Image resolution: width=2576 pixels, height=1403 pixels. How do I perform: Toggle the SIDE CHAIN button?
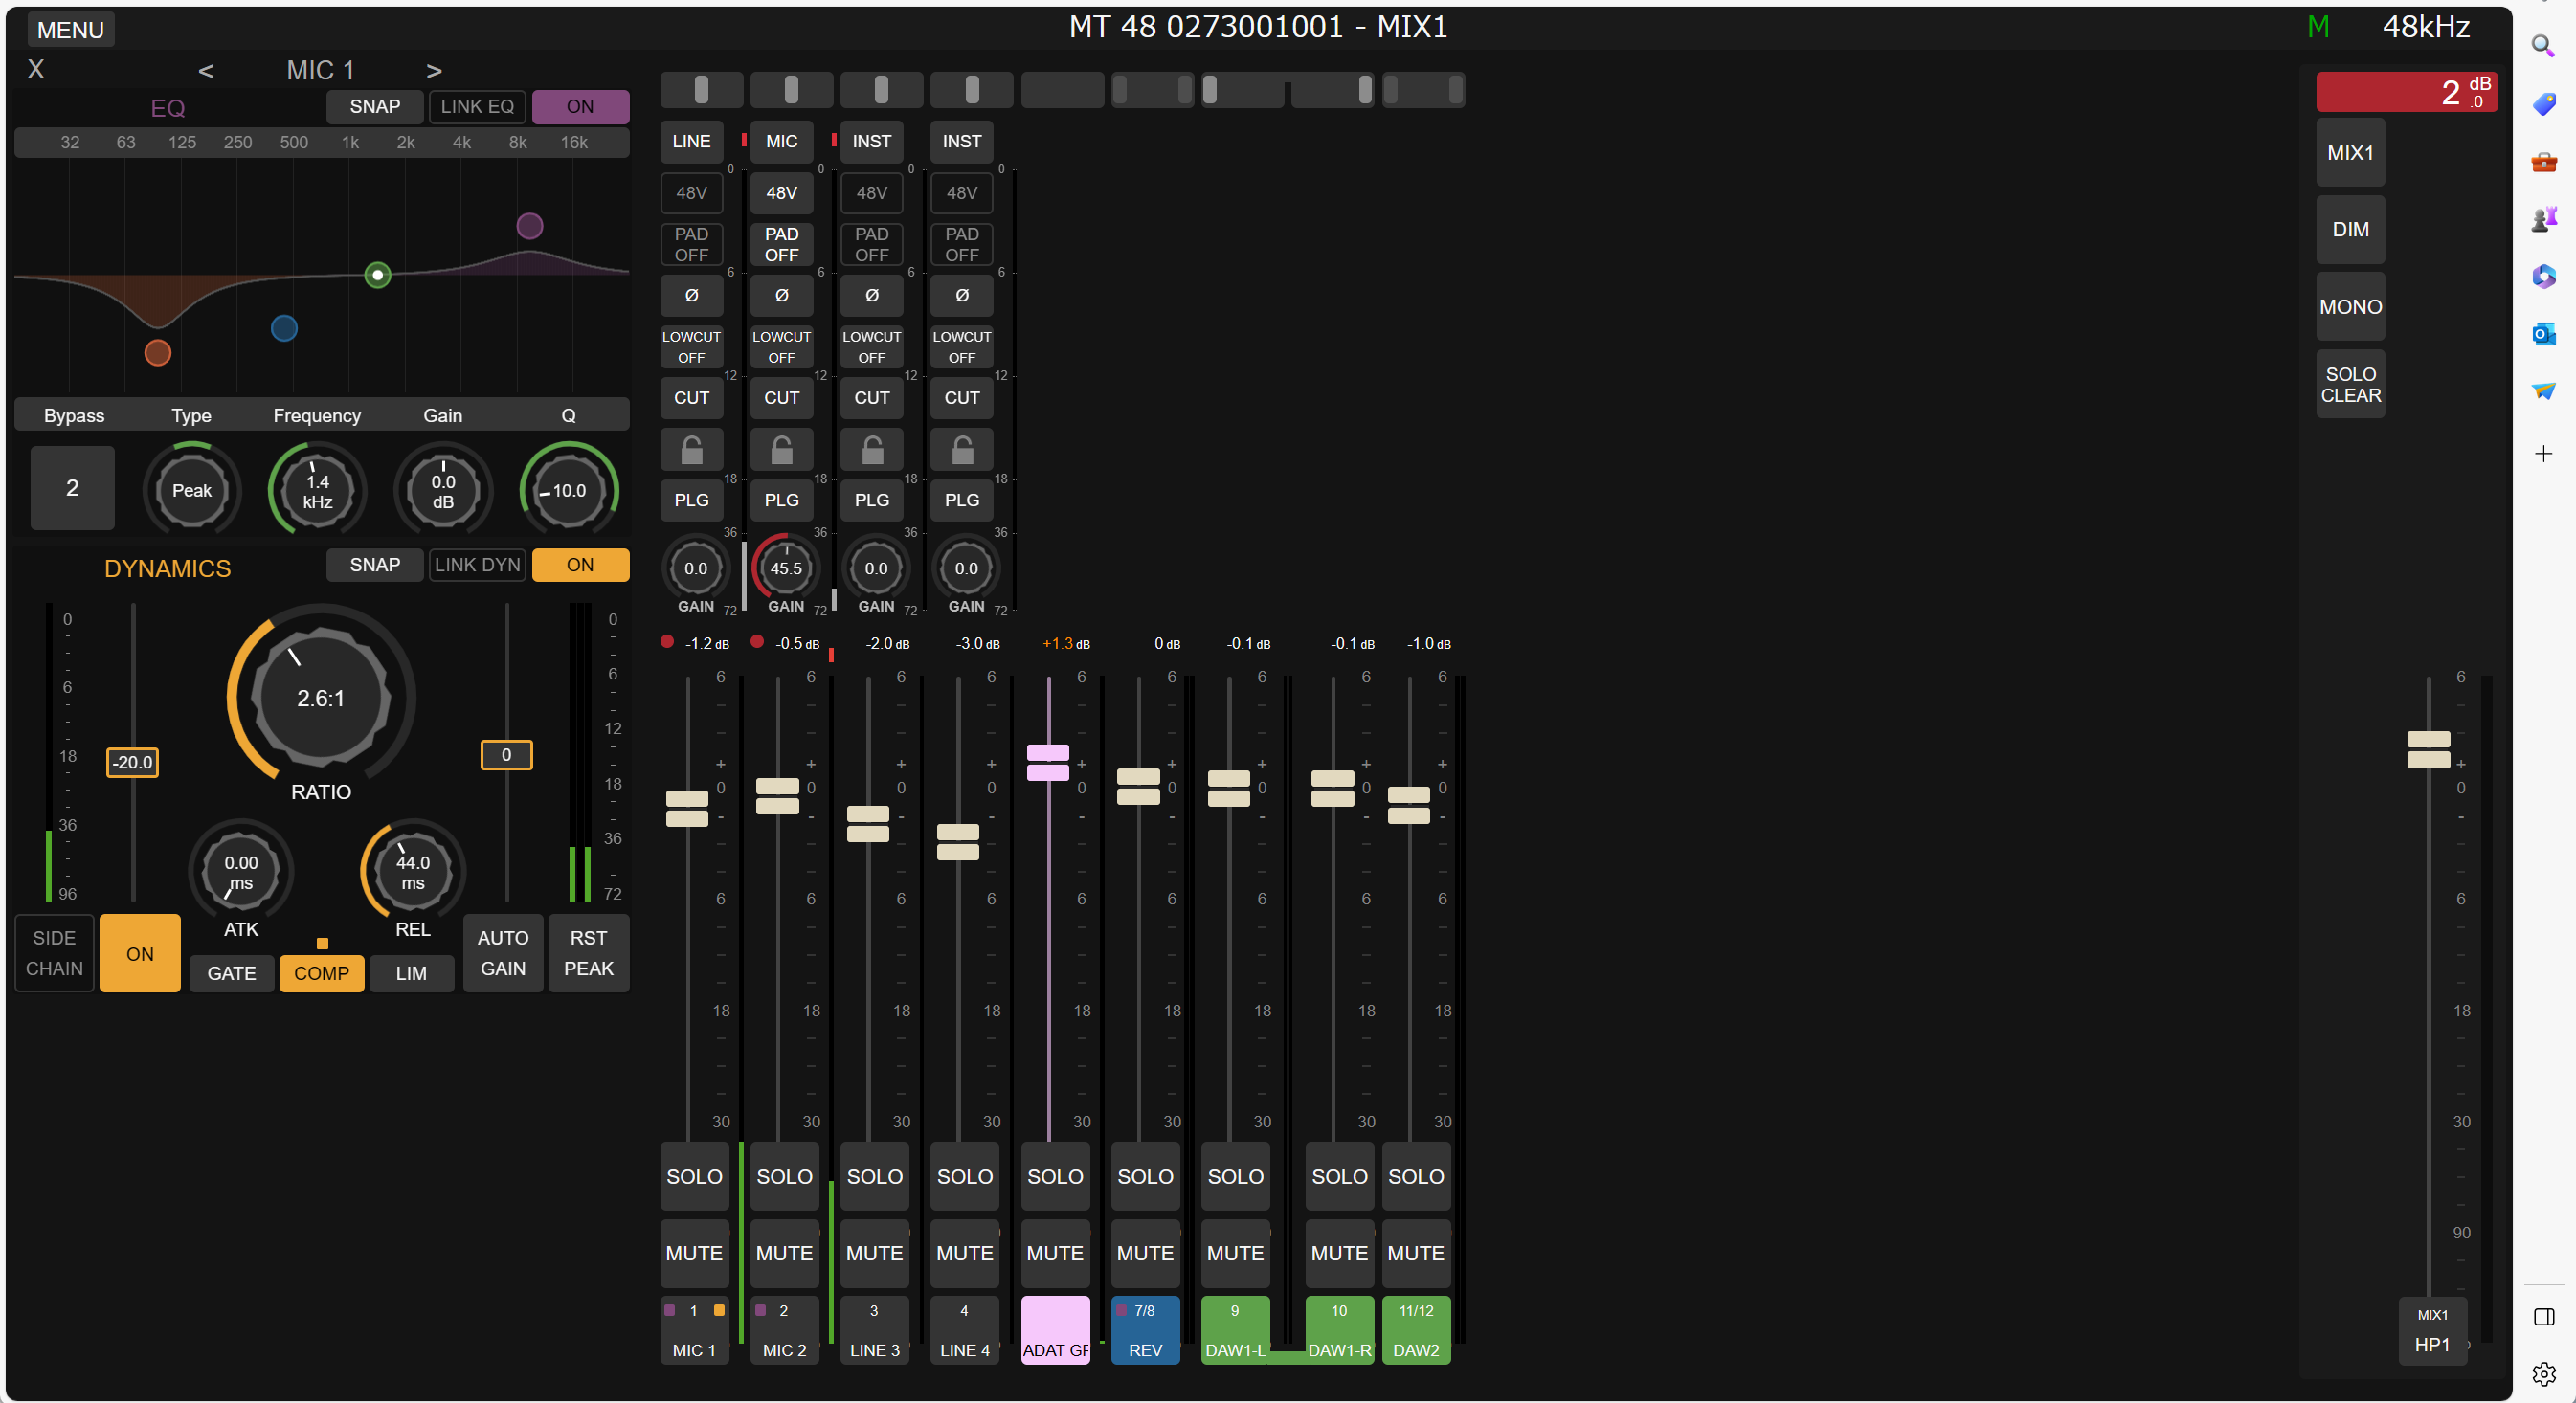(54, 952)
